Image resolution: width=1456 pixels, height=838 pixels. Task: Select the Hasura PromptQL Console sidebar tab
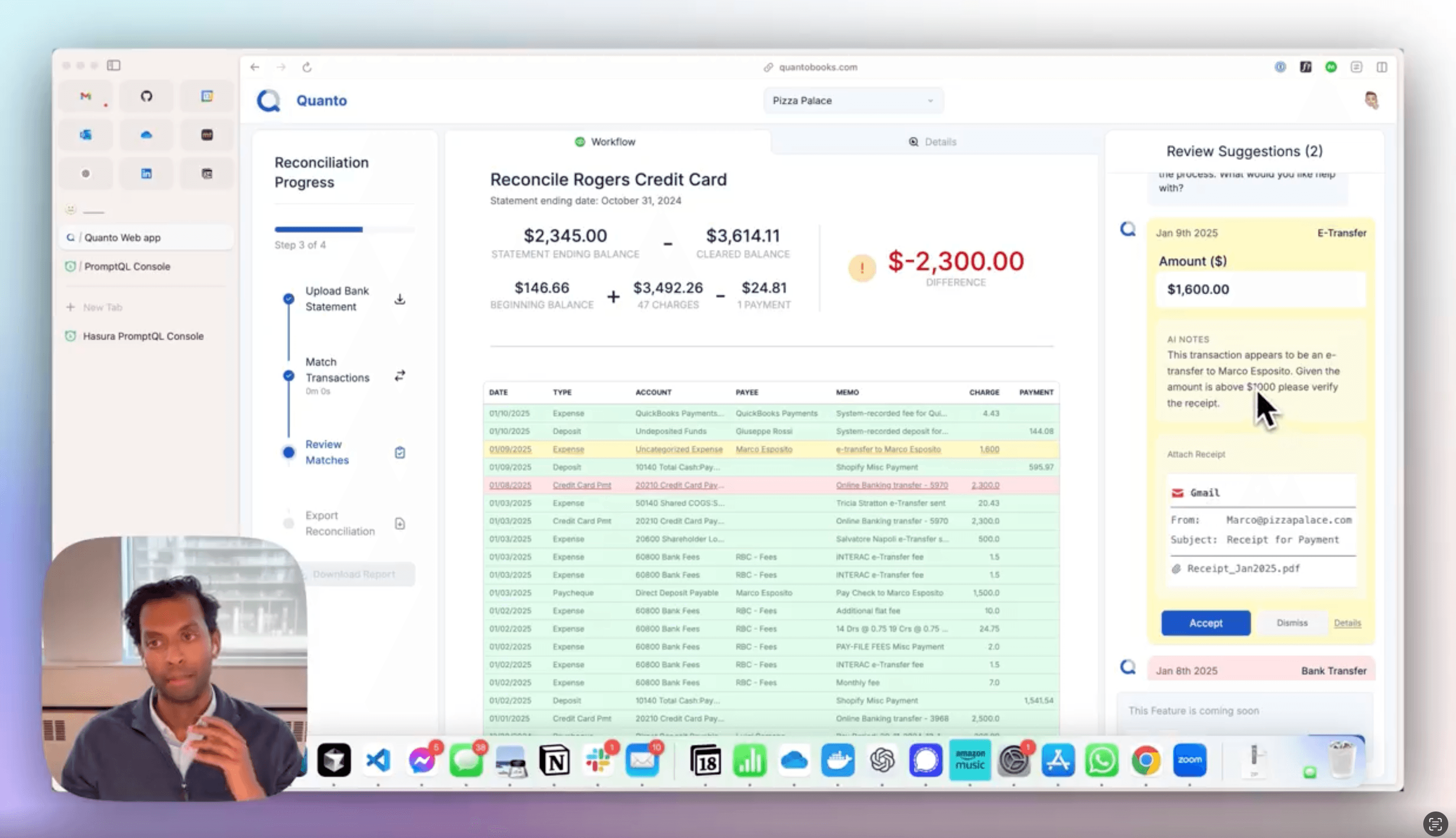pyautogui.click(x=146, y=336)
